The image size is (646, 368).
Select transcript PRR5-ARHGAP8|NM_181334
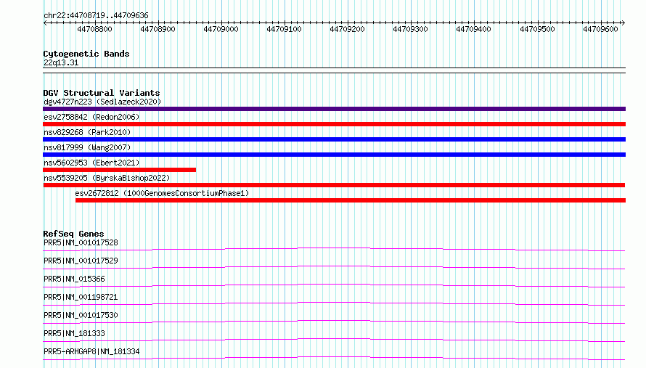point(91,351)
